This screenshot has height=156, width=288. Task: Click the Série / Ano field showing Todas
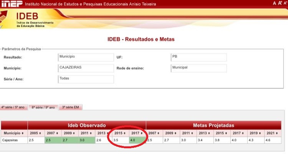pos(86,79)
